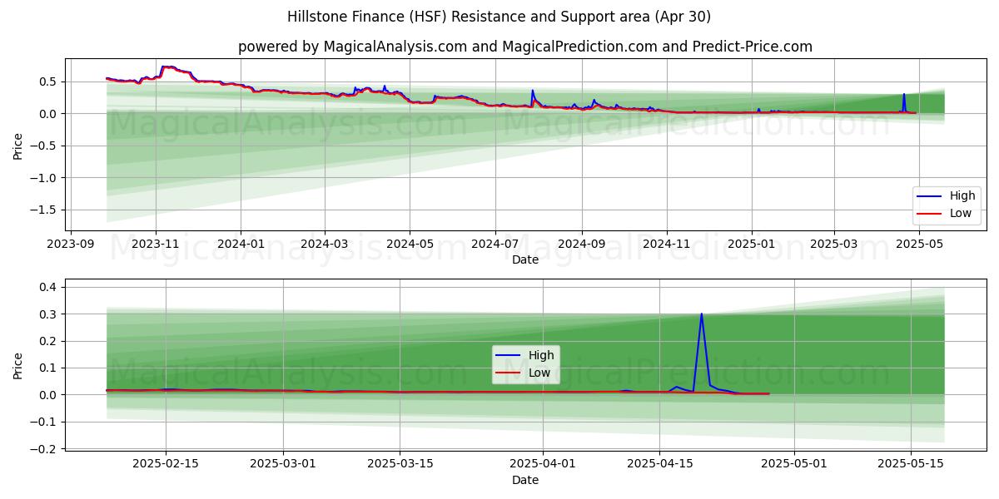Click the '2023-11' date label on the upper axis
Image resolution: width=999 pixels, height=499 pixels.
click(156, 244)
